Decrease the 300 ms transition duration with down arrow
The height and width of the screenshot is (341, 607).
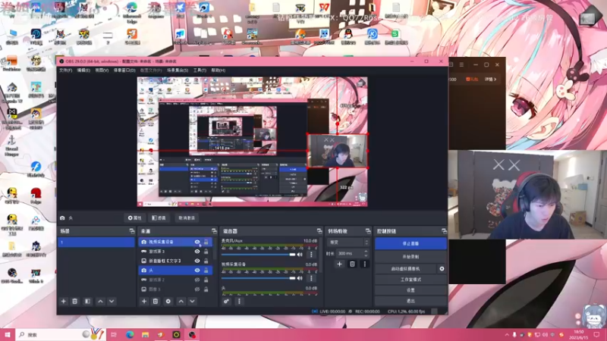[x=366, y=255]
